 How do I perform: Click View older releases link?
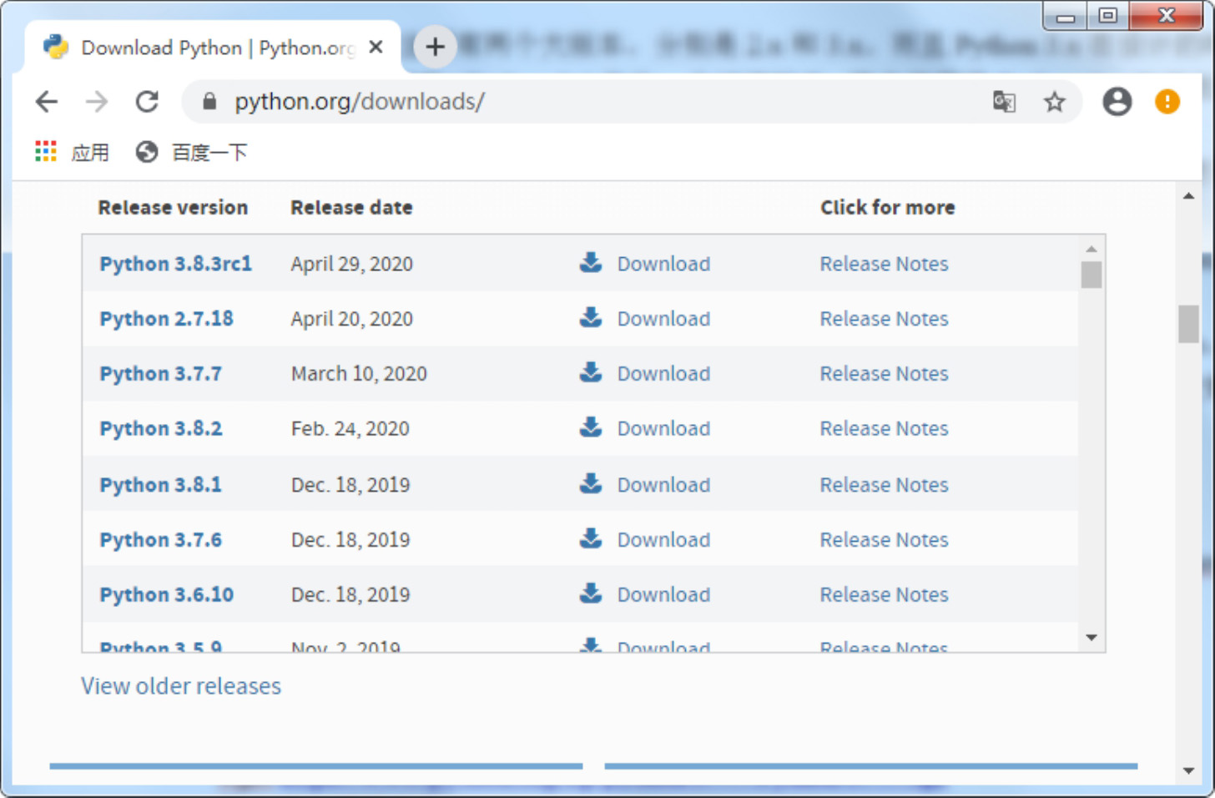point(181,686)
